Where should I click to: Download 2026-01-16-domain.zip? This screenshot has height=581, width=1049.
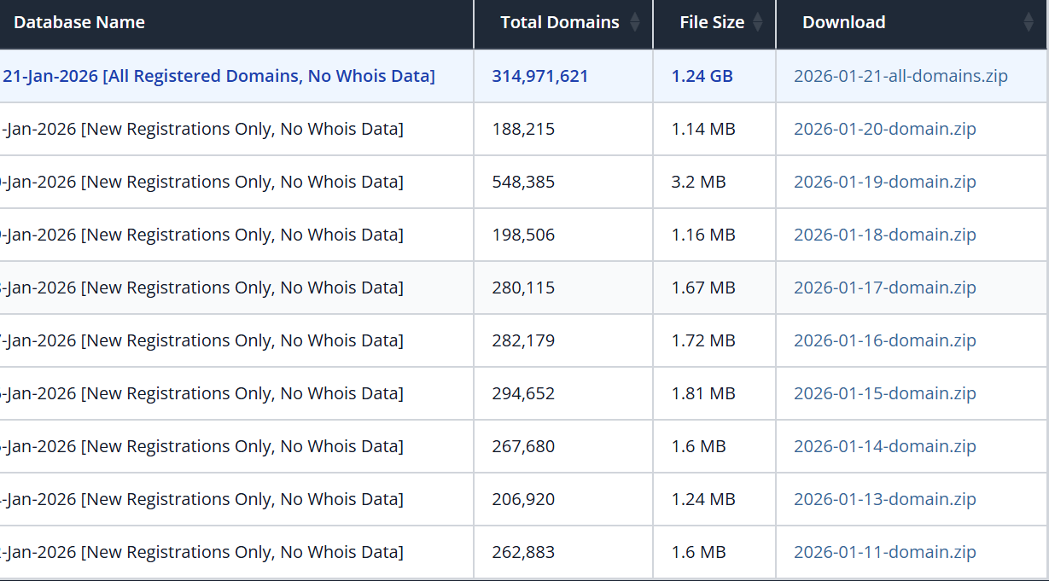point(885,340)
